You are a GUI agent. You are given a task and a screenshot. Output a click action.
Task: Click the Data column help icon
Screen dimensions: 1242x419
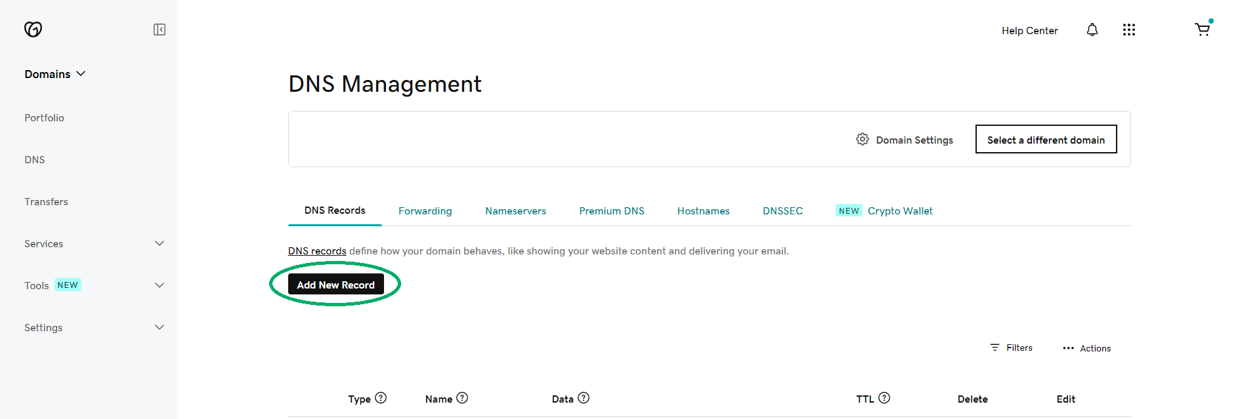coord(584,398)
